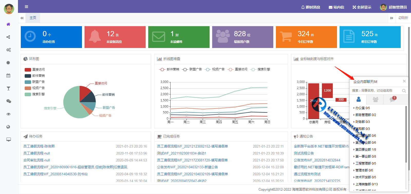
Task: Toggle 直接访问 in the pie chart legend
Action: coord(35,70)
